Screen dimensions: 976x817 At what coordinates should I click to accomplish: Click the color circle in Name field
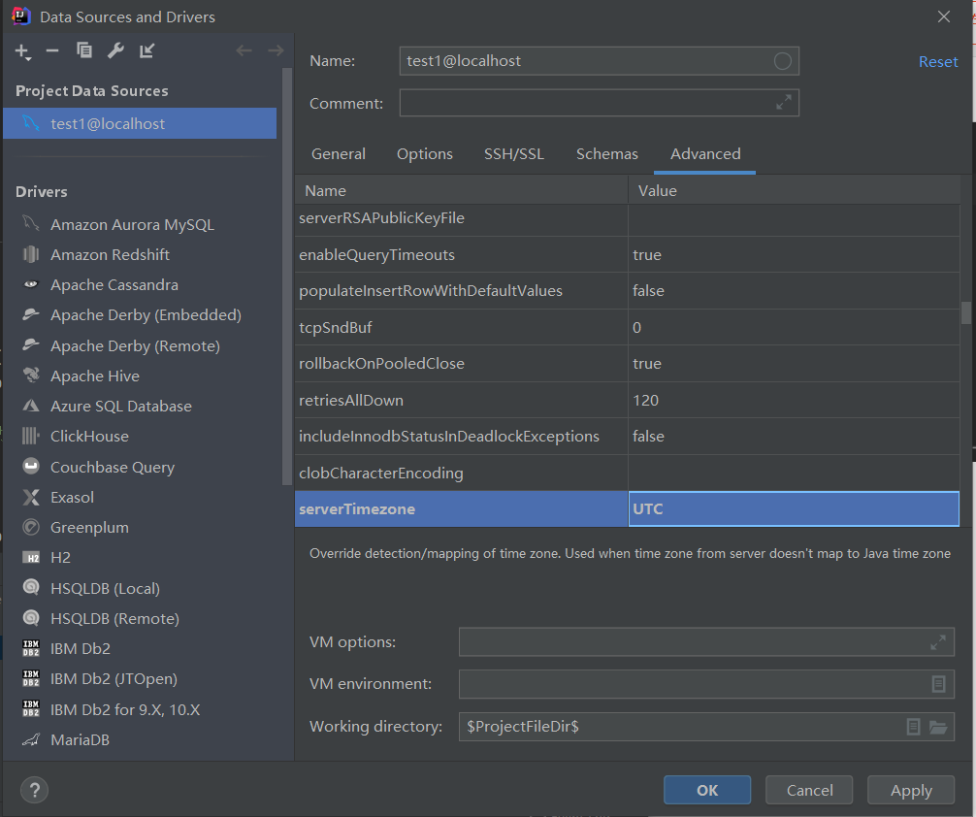[782, 61]
